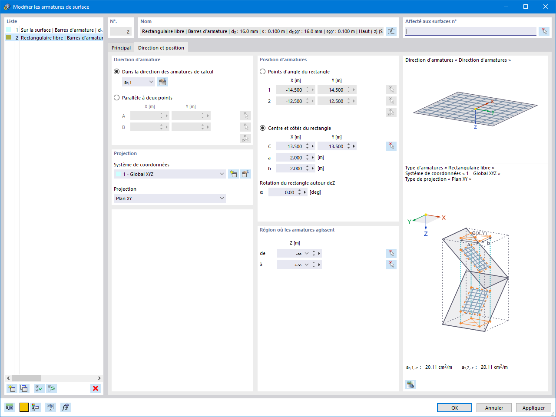Pick Z 'à' value graphically icon
The width and height of the screenshot is (556, 417).
click(391, 265)
